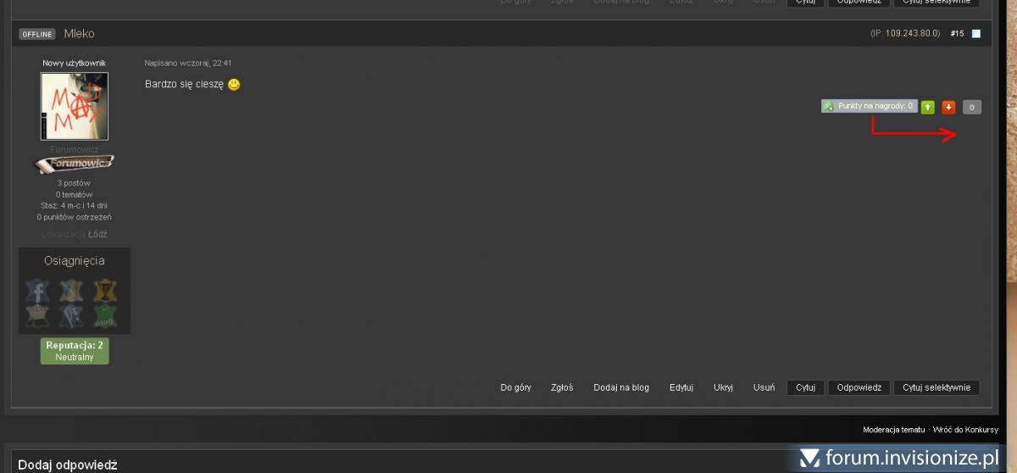
Task: Click Edytuj to edit Mleko's post
Action: pos(681,387)
